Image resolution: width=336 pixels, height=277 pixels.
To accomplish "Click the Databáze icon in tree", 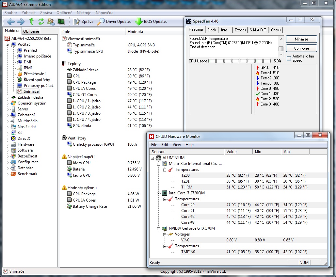I will (x=13, y=168).
